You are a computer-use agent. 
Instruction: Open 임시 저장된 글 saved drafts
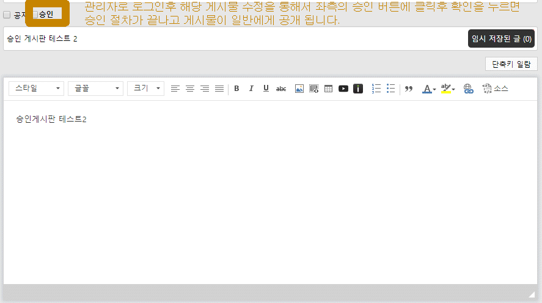point(501,38)
